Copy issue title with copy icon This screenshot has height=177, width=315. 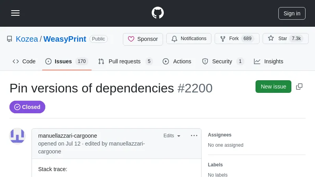point(299,87)
